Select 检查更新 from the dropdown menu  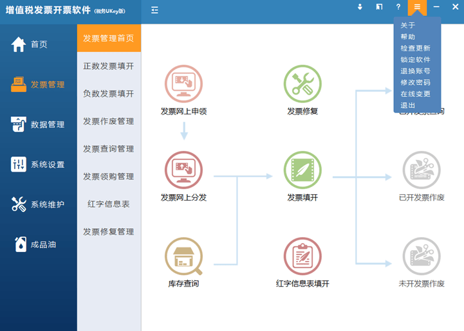[x=415, y=48]
